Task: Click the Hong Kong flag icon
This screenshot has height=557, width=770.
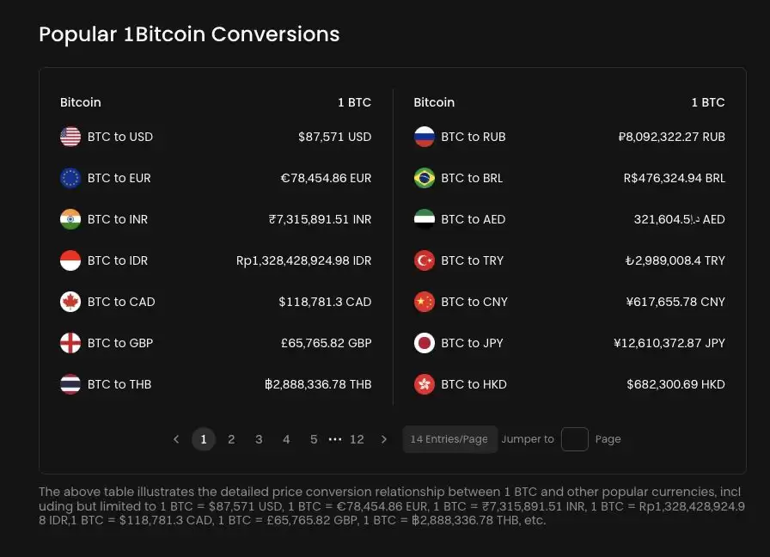Action: pos(425,384)
